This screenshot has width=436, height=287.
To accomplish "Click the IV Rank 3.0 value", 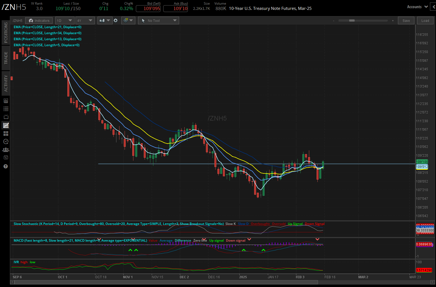I will pyautogui.click(x=39, y=8).
